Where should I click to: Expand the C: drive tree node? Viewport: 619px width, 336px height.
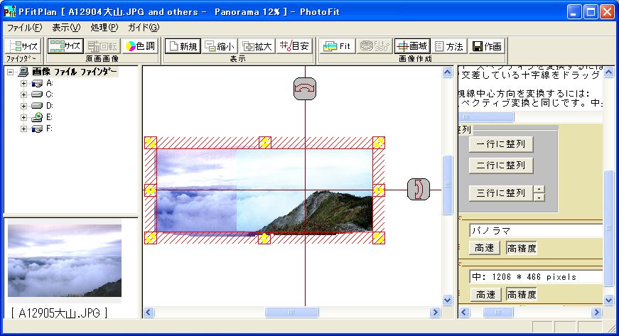tap(24, 94)
